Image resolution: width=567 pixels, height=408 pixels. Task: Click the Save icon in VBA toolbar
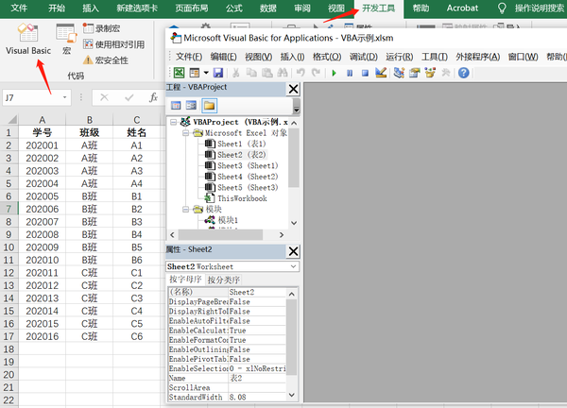pyautogui.click(x=218, y=73)
